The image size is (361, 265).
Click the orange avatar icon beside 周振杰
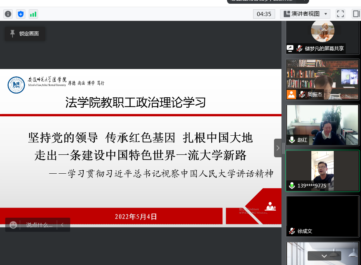(x=291, y=94)
